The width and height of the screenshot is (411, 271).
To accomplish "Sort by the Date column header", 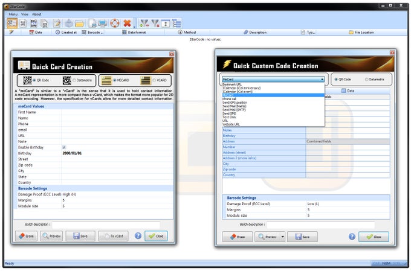I will (36, 33).
